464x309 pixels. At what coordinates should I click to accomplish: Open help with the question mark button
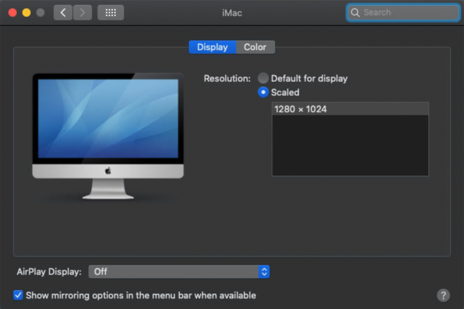(443, 295)
